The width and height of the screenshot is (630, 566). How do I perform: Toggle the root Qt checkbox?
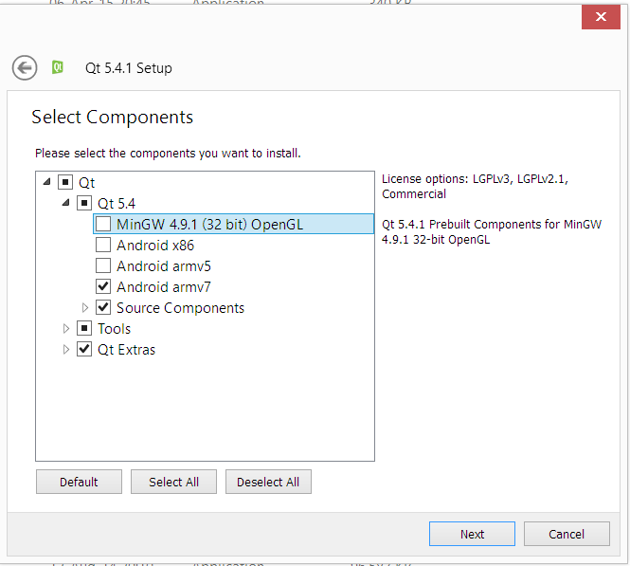pos(65,182)
